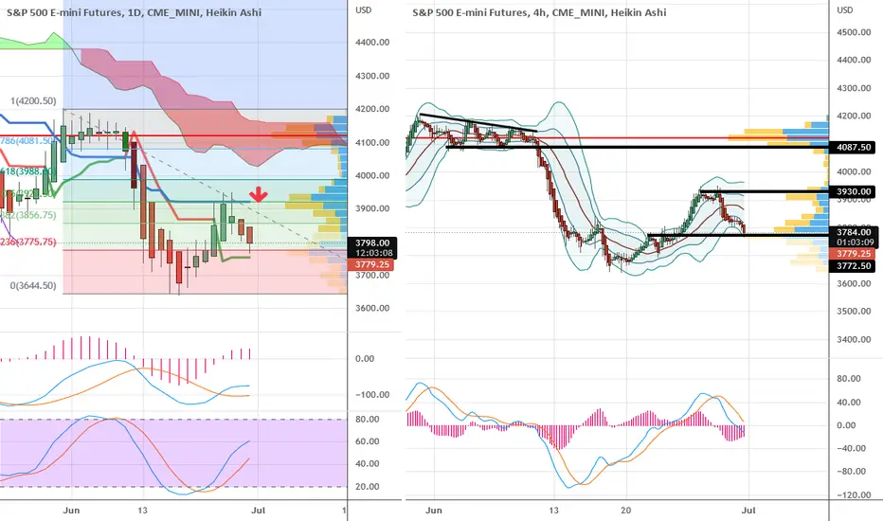Click the Fibonacci label 0(3644.50)
This screenshot has width=883, height=521.
33,285
